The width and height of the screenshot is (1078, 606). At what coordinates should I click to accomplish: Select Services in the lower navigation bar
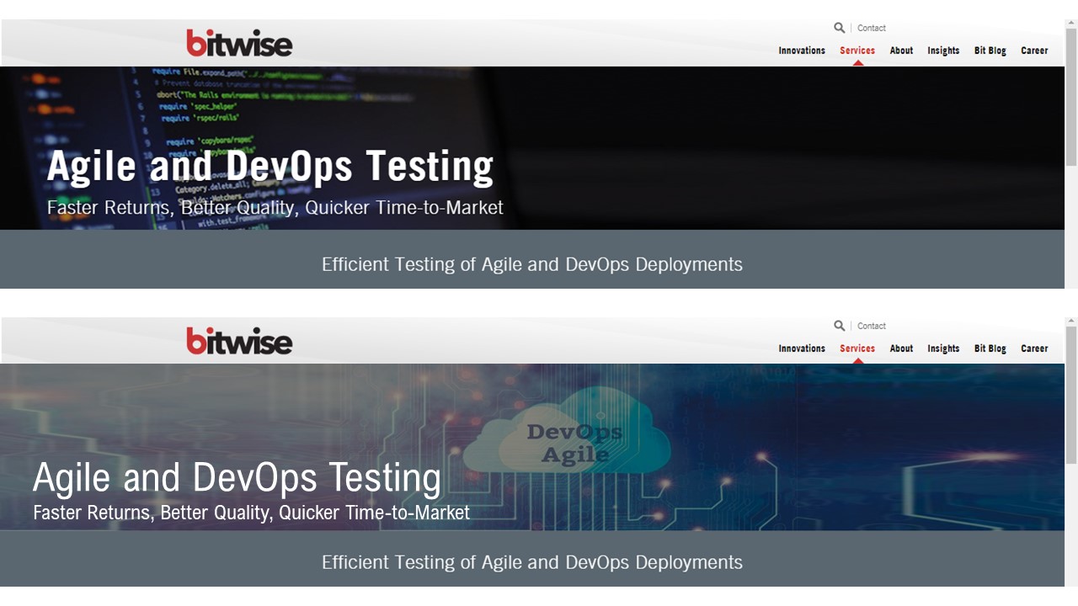857,348
